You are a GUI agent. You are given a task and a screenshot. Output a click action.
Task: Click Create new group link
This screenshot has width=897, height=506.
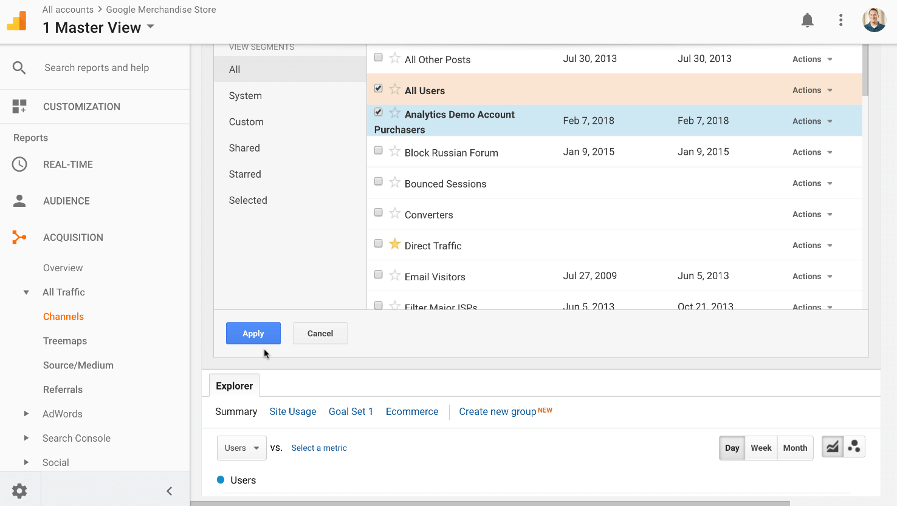coord(498,411)
